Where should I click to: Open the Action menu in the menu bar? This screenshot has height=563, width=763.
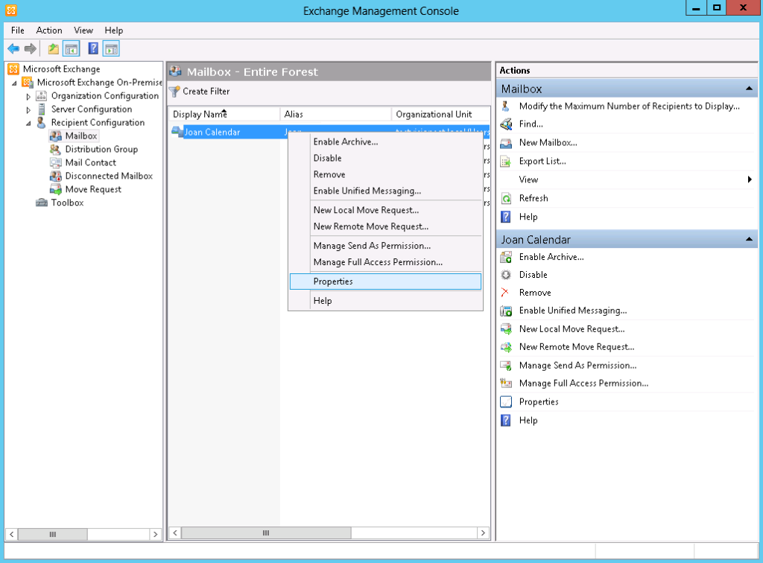click(48, 31)
